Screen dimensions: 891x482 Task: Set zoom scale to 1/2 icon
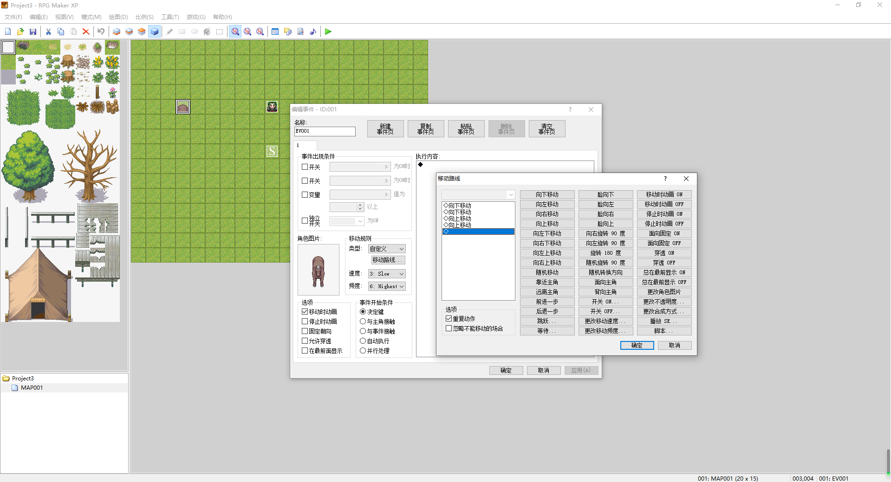[x=247, y=32]
